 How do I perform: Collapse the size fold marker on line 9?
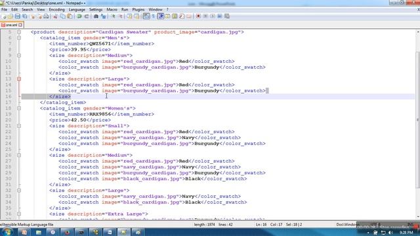(x=19, y=56)
